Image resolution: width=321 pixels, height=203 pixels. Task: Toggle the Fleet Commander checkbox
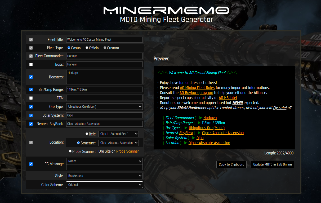click(x=31, y=56)
